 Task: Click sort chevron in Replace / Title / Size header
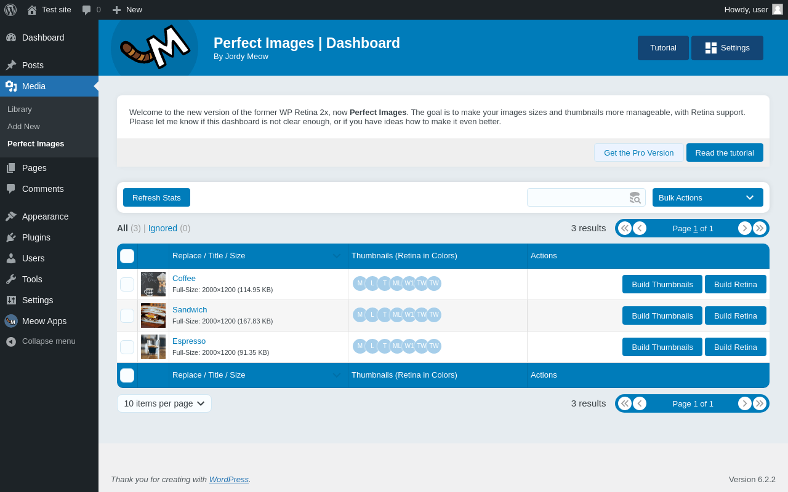(337, 256)
